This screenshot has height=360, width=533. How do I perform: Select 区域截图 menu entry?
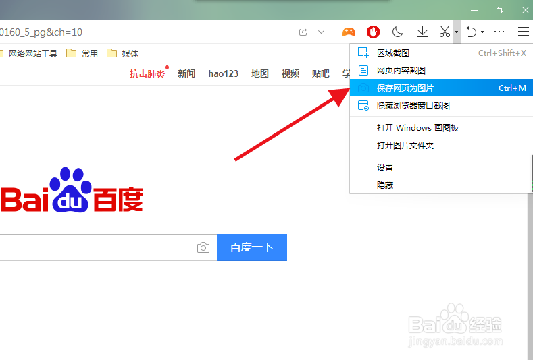(441, 53)
